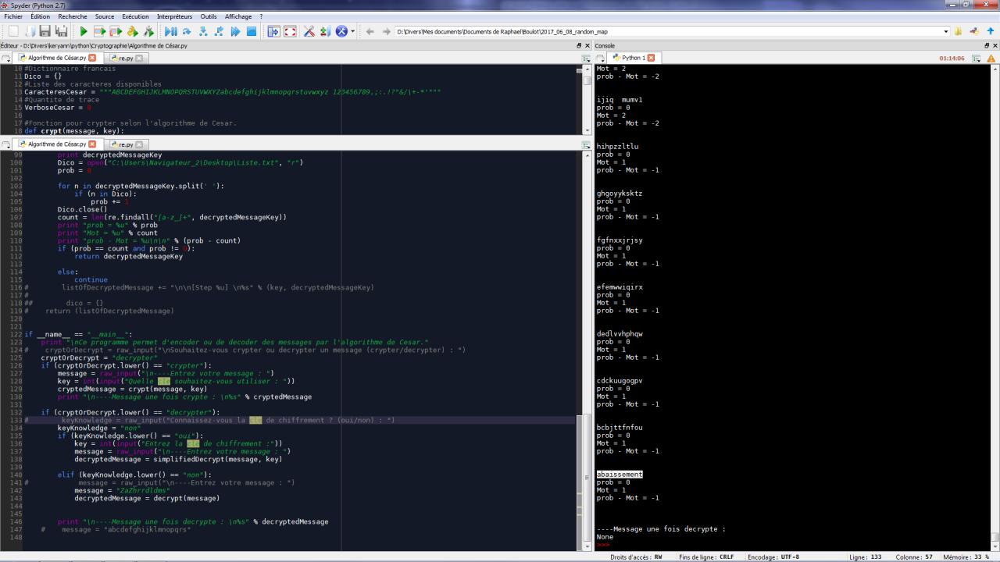Viewport: 1000px width, 562px height.
Task: Click the warning icon in the console
Action: point(991,58)
